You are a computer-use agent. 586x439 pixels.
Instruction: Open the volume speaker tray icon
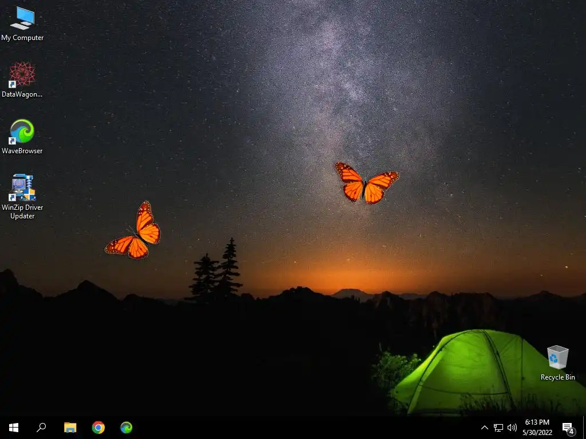tap(512, 428)
